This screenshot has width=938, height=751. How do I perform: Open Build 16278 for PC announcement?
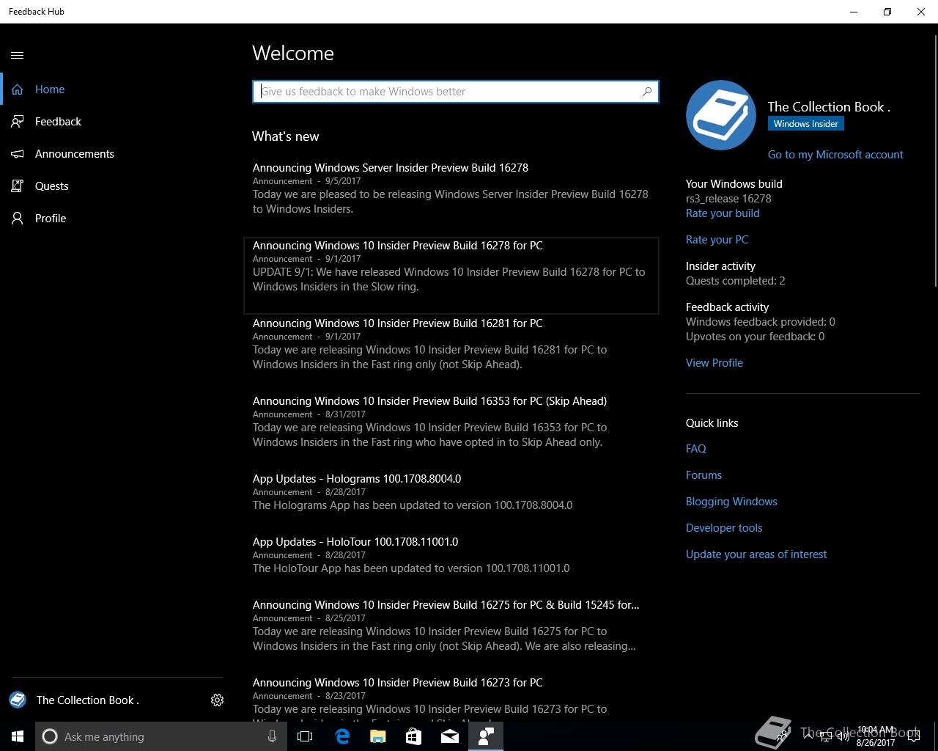pos(451,275)
